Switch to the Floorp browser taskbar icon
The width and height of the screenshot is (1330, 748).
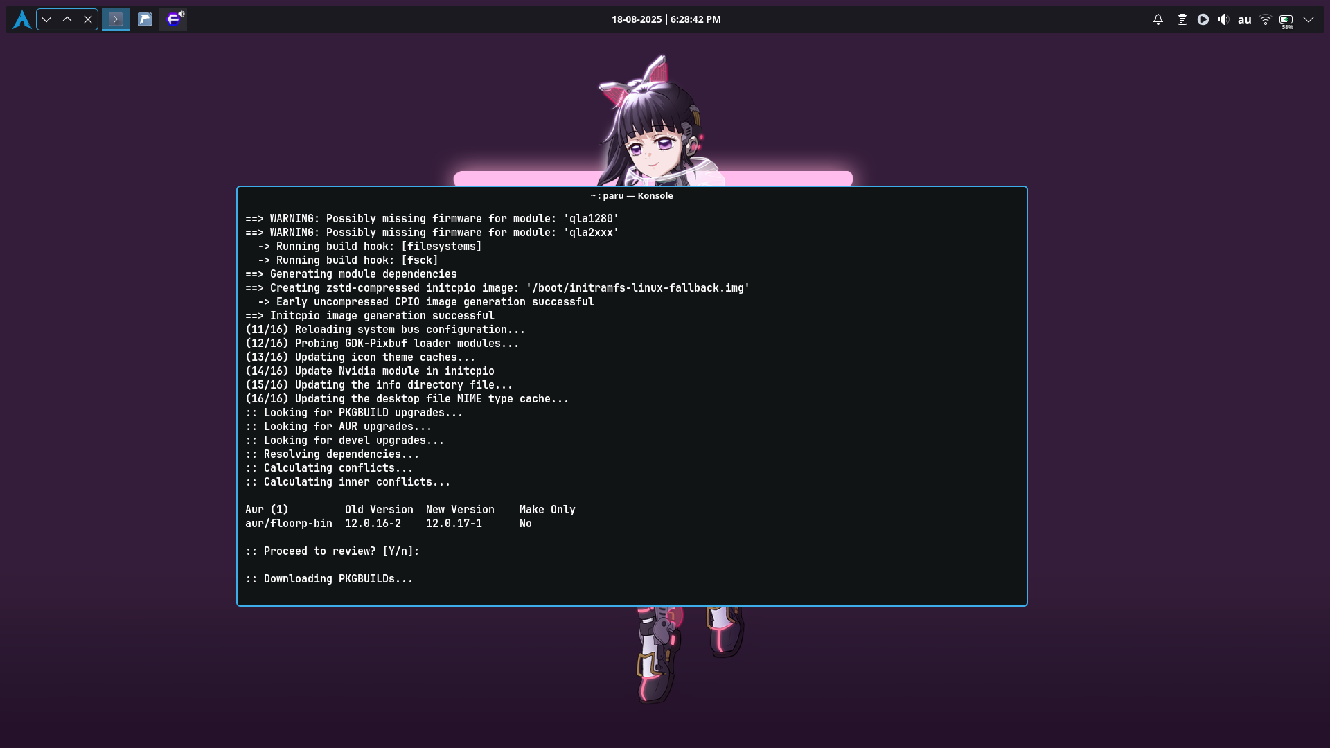point(173,19)
